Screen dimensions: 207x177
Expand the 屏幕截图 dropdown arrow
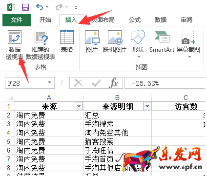[x=189, y=57]
